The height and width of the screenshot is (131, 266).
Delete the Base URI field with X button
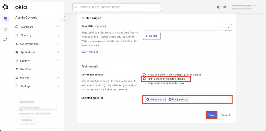(x=228, y=28)
